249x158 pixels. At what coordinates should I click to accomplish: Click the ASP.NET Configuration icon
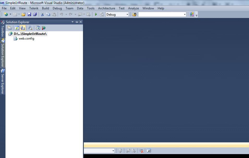(x=44, y=28)
